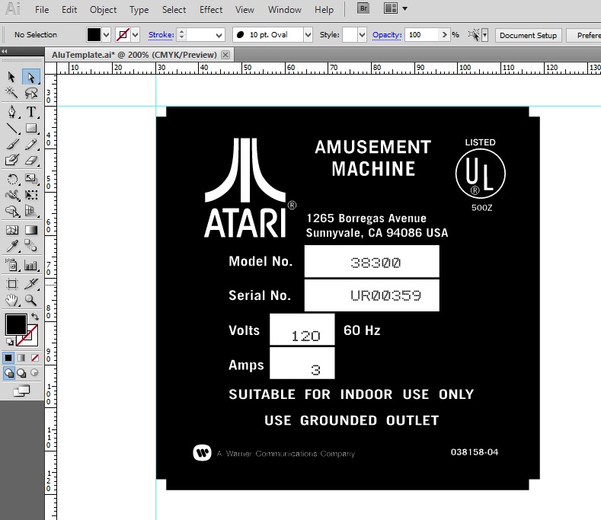
Task: Collapse the tools panel double arrow
Action: (x=5, y=51)
